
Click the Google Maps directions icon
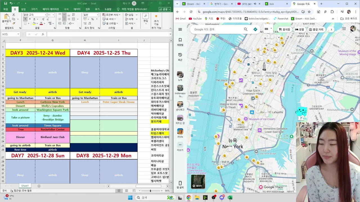point(255,29)
